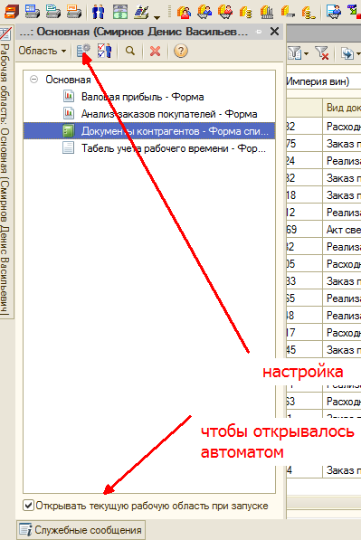Collapse the Основная tree node
361x540 pixels.
point(33,80)
